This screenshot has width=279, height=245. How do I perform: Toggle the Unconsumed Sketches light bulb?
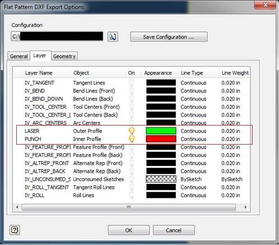click(131, 179)
